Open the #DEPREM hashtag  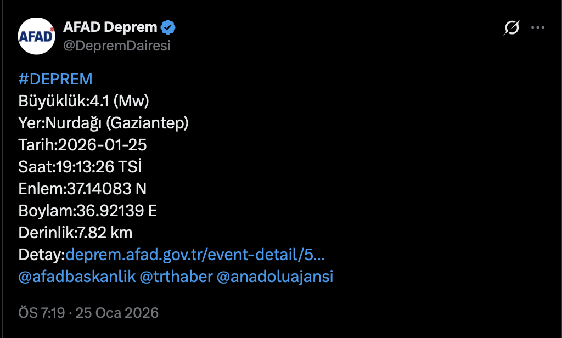click(x=55, y=78)
